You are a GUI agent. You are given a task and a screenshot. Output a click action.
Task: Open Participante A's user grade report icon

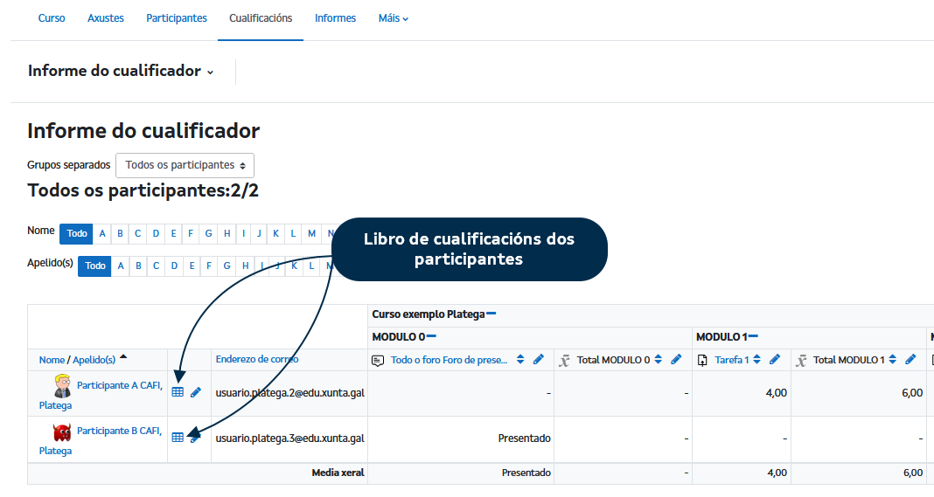coord(178,392)
